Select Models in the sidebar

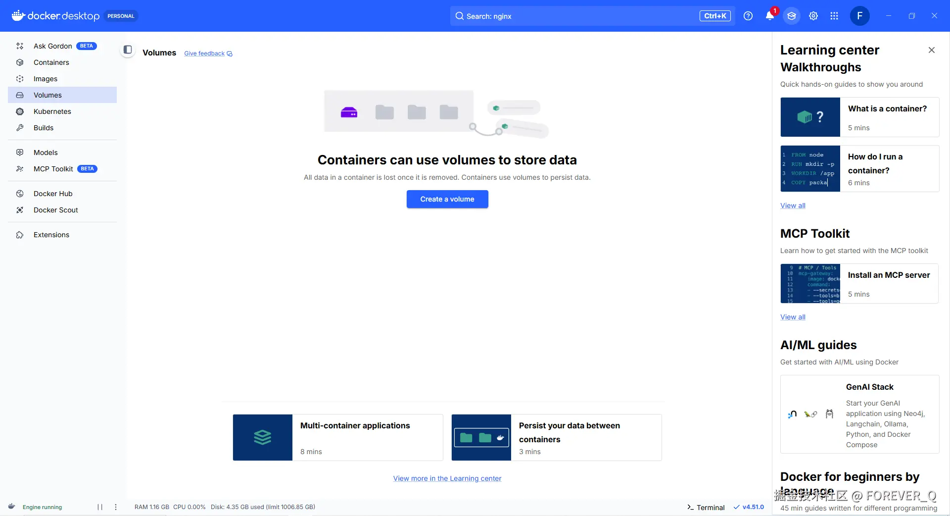62,153
